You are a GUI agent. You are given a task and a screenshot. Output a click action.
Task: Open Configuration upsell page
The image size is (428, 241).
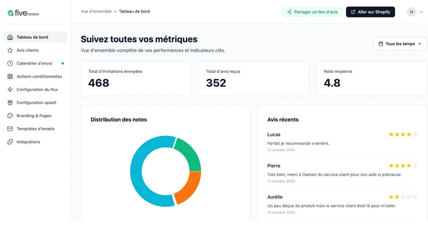pyautogui.click(x=35, y=102)
